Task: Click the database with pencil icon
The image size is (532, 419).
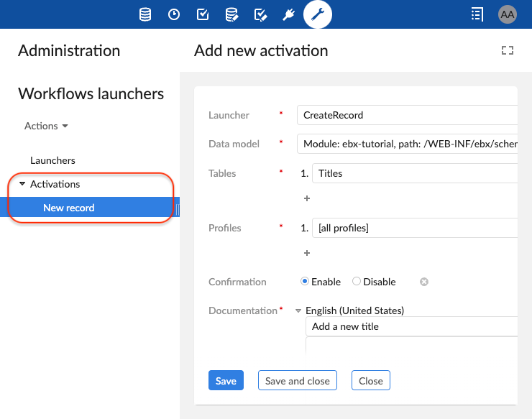Action: click(231, 14)
